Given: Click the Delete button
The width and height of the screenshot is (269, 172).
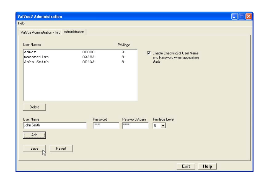Looking at the screenshot, I should 34,107.
